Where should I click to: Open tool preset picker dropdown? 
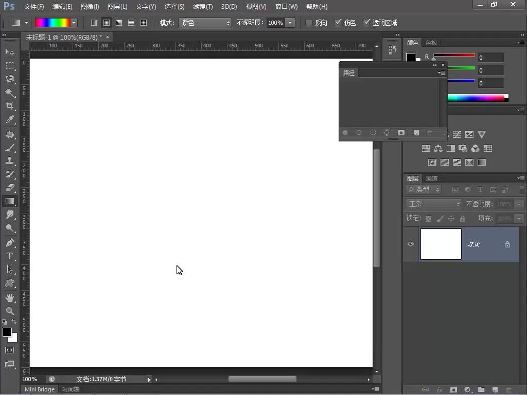26,23
